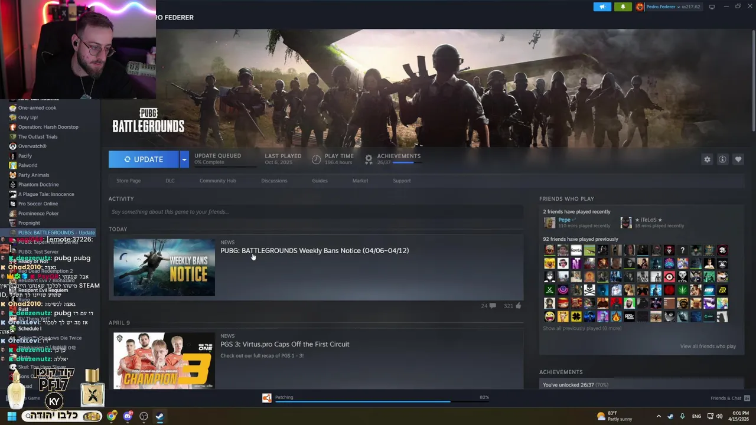Open PUBG Weekly Bans Notice news headline
Image resolution: width=756 pixels, height=425 pixels.
tap(315, 251)
